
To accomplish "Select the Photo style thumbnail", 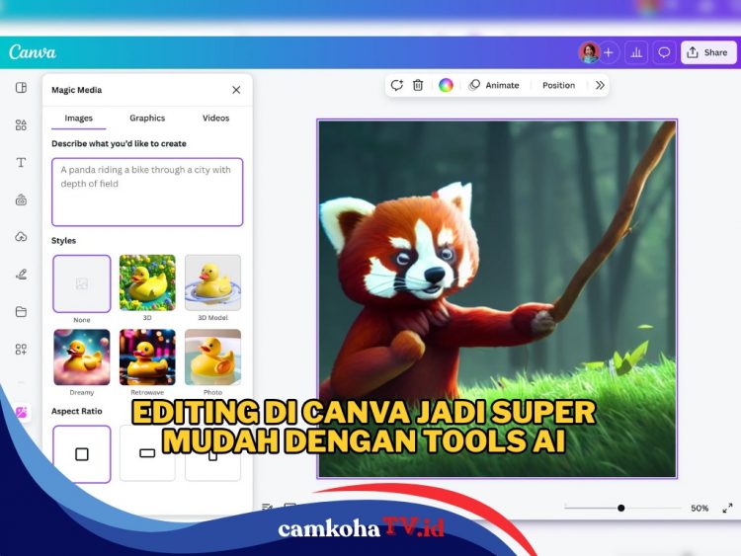I will point(212,357).
